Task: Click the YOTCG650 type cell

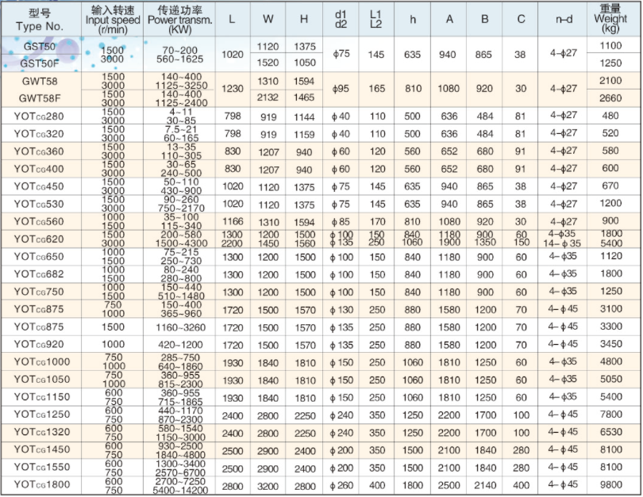Action: (40, 257)
